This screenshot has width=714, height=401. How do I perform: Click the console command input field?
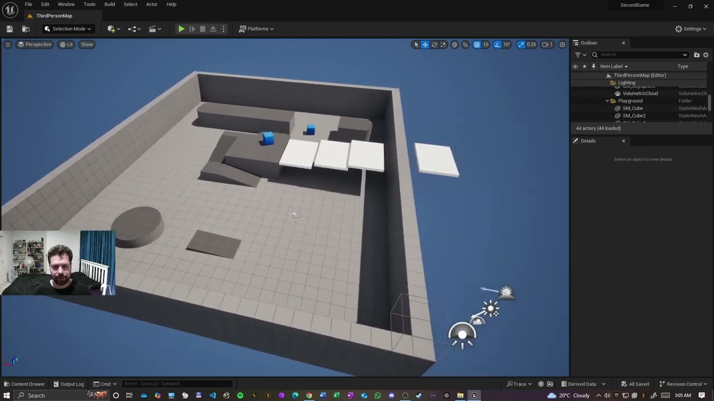(177, 384)
